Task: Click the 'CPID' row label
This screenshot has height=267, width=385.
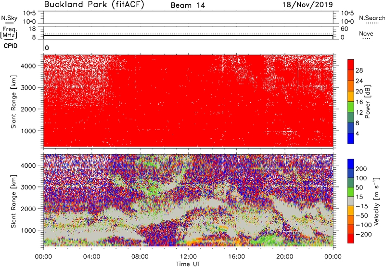Action: click(11, 46)
